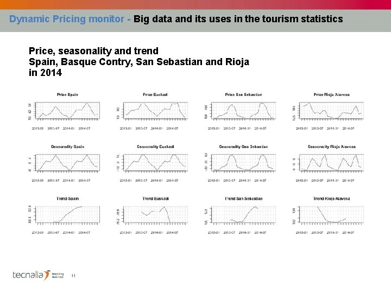Open the Seasonality Euskadi chart
Image resolution: width=391 pixels, height=293 pixels.
tap(153, 162)
